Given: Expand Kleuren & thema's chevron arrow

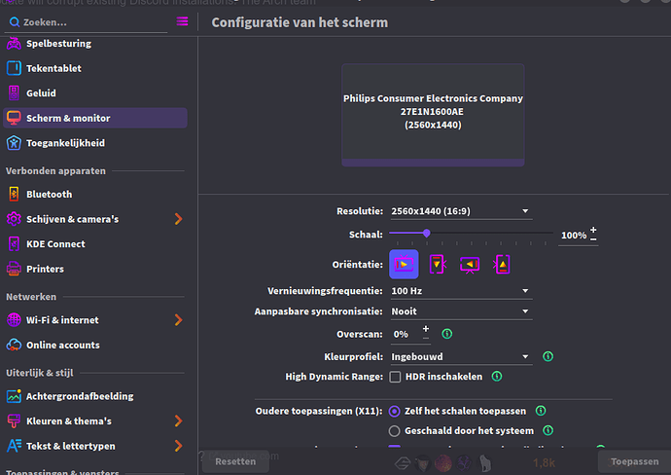Looking at the screenshot, I should [179, 421].
